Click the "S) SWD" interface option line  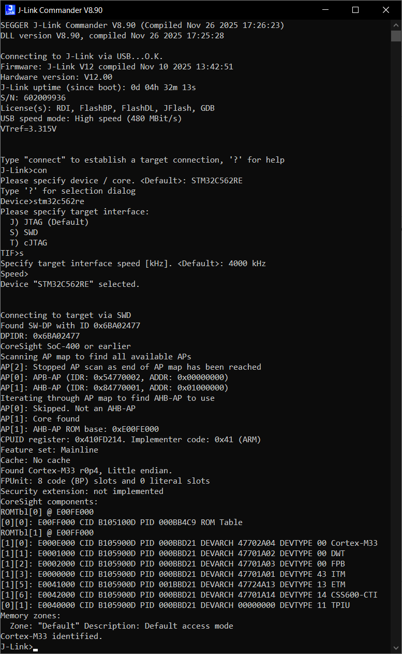[x=24, y=232]
